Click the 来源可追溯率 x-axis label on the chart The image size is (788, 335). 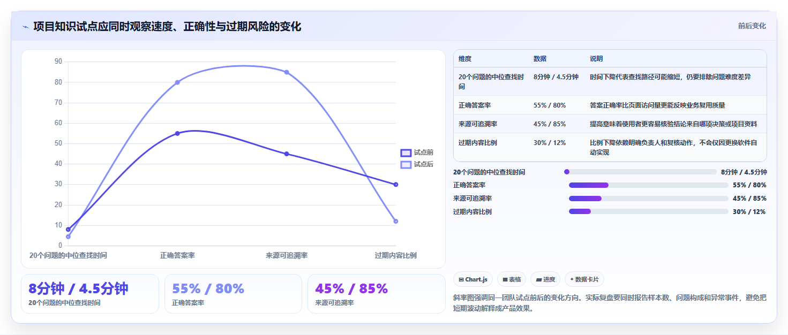coord(287,255)
